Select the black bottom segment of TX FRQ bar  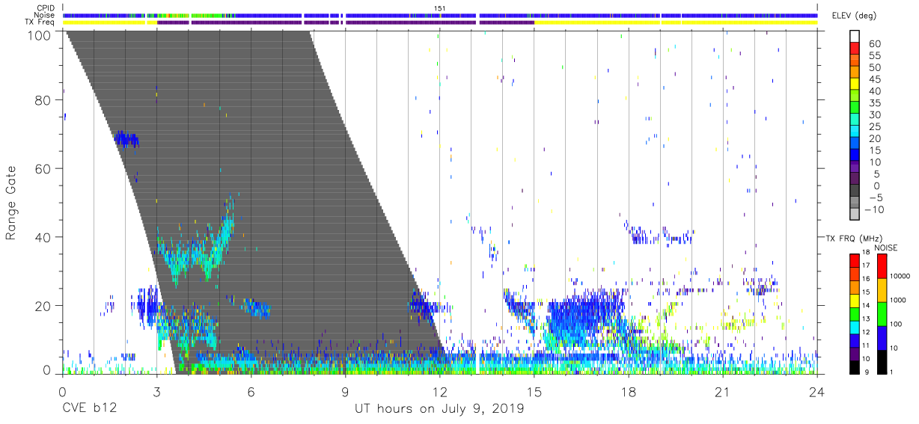click(855, 366)
